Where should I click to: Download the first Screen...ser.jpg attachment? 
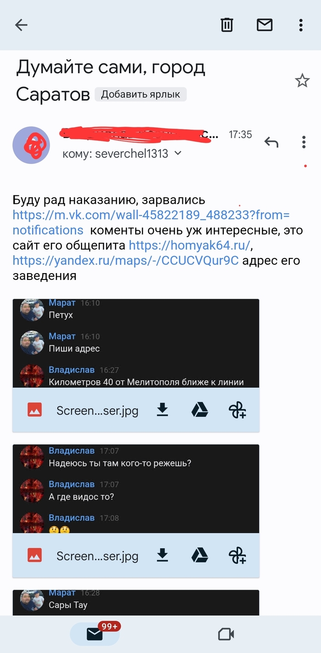point(162,410)
